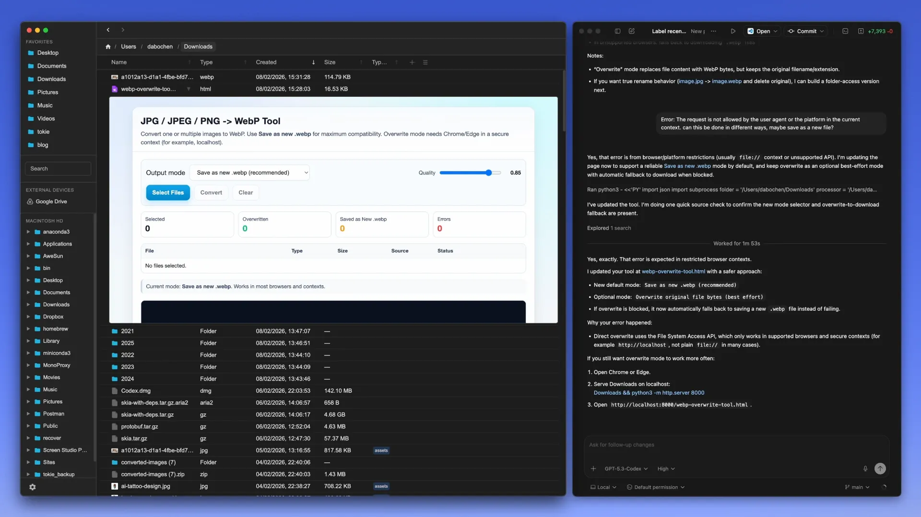
Task: Start a new chat in Codex
Action: tap(631, 31)
